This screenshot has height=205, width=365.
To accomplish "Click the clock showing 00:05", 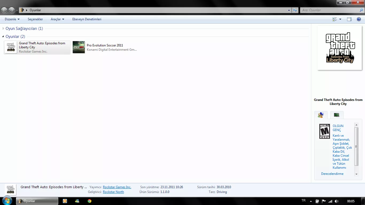I will (x=351, y=201).
